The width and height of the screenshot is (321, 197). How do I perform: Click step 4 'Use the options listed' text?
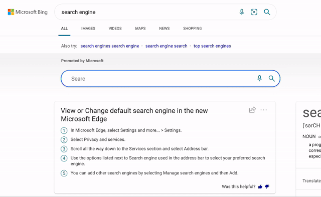coord(168,161)
